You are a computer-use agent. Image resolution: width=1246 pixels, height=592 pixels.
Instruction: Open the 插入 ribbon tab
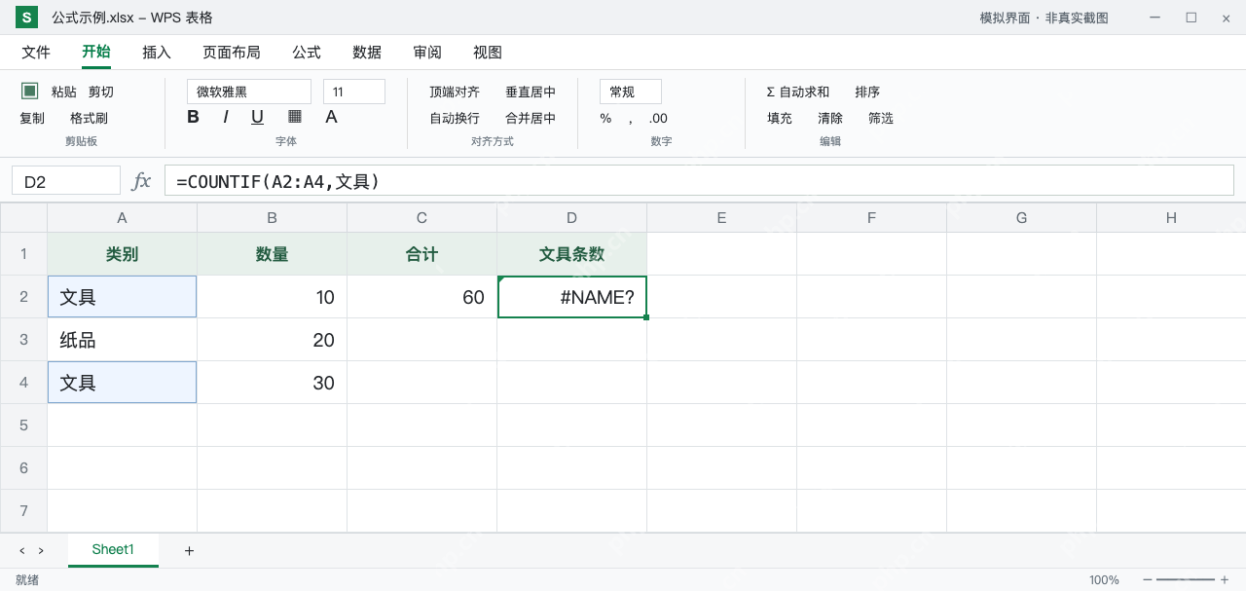click(157, 53)
